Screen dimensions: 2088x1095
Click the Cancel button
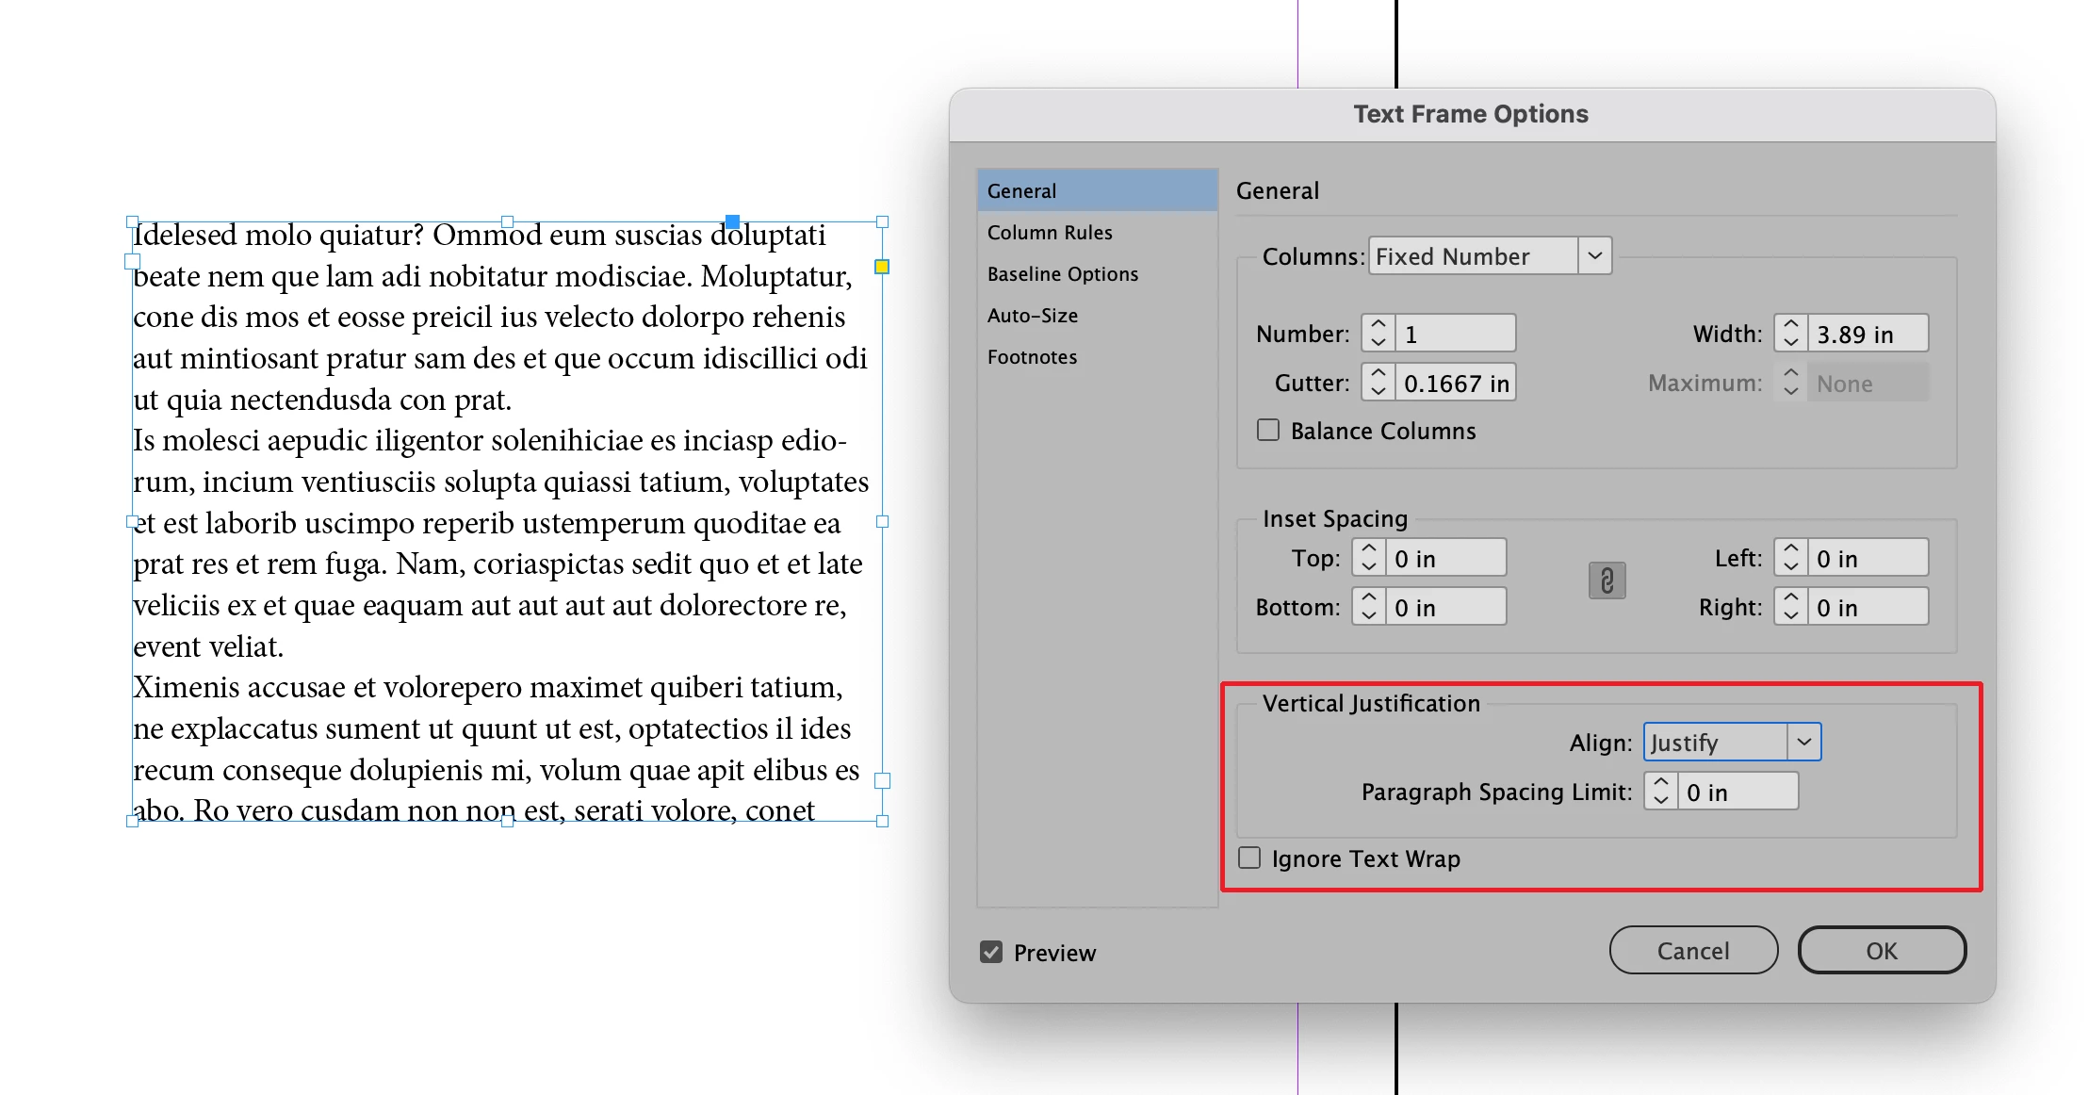click(x=1693, y=950)
